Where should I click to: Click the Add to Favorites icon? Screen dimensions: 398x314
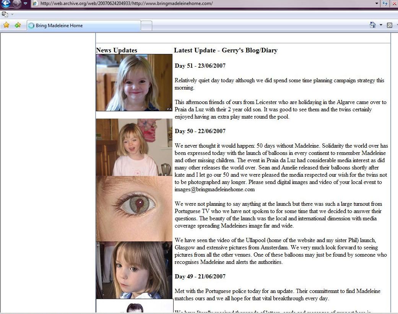pyautogui.click(x=18, y=25)
